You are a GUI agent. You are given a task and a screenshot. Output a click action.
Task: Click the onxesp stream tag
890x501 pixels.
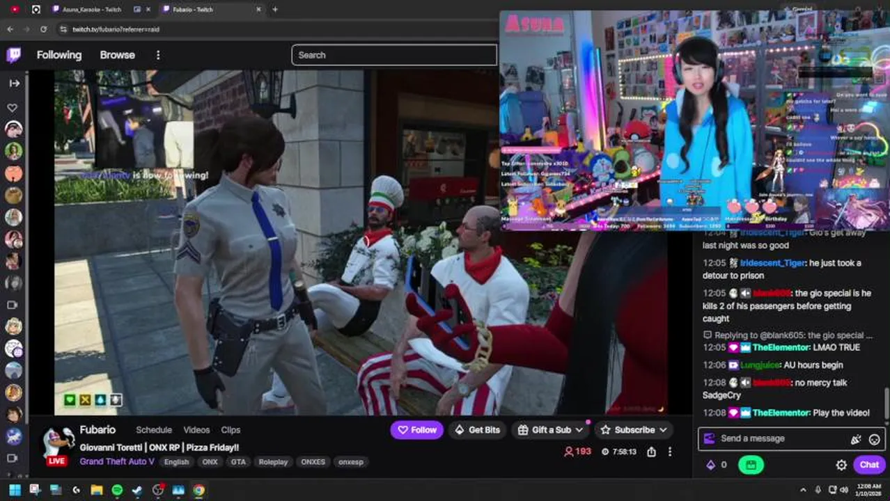pyautogui.click(x=351, y=462)
